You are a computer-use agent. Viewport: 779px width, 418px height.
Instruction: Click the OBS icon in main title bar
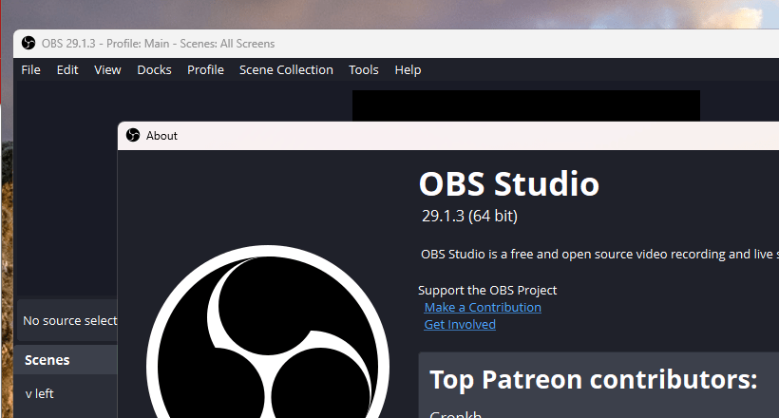coord(28,44)
